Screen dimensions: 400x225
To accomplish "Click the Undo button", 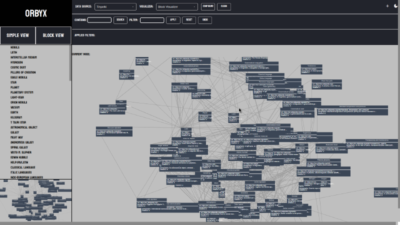I will tap(205, 20).
